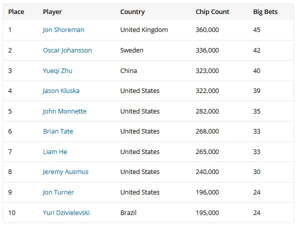Click the Brazil country cell
Image resolution: width=299 pixels, height=227 pixels.
tap(128, 213)
